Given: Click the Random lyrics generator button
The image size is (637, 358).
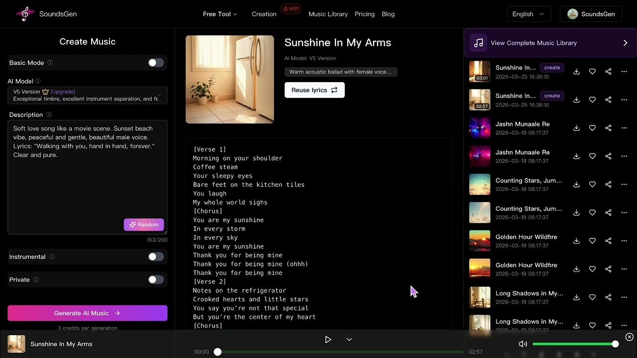Looking at the screenshot, I should click(144, 224).
